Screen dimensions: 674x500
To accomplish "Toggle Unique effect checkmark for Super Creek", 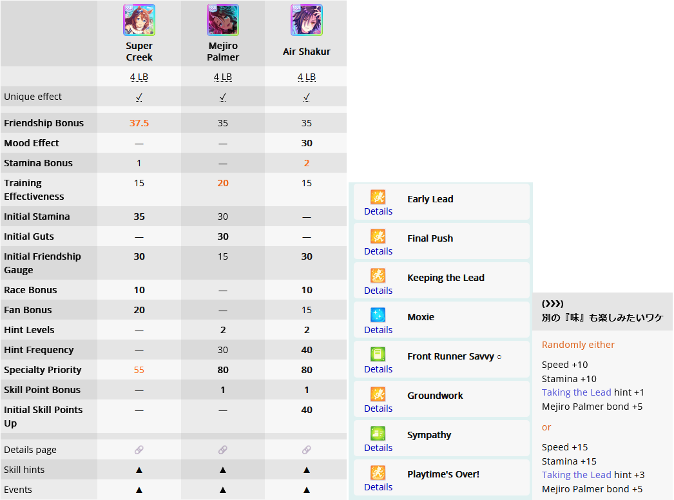I will pos(139,97).
